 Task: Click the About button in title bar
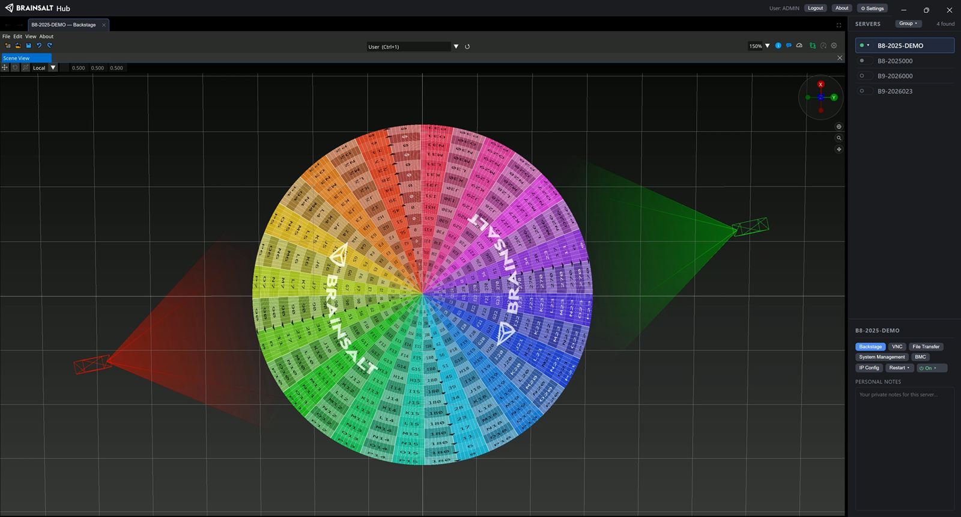[x=842, y=8]
